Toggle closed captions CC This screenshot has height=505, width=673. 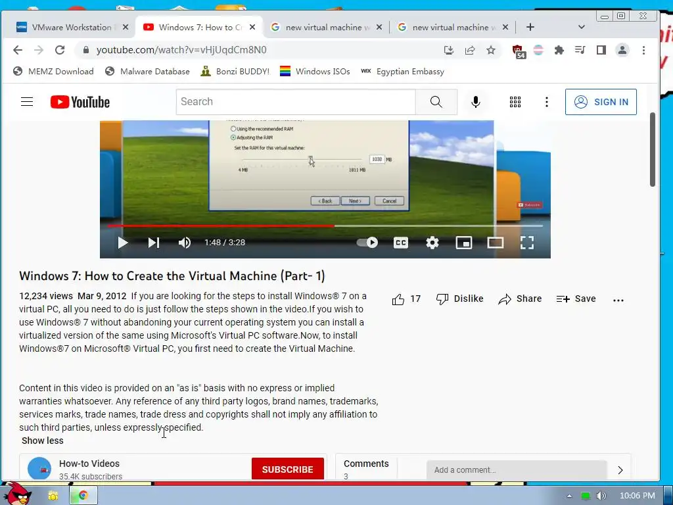point(400,243)
